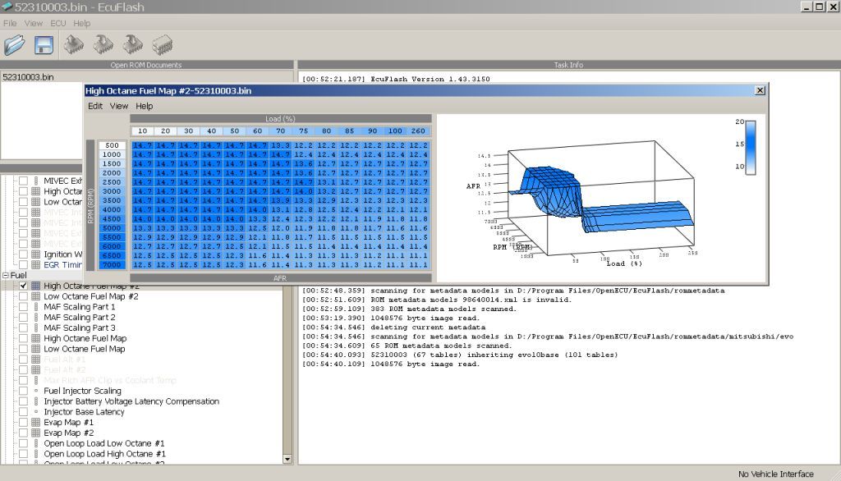Click the MAF Scaling Part 2 label
The image size is (841, 481).
[80, 317]
